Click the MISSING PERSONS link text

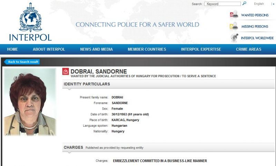255,27
